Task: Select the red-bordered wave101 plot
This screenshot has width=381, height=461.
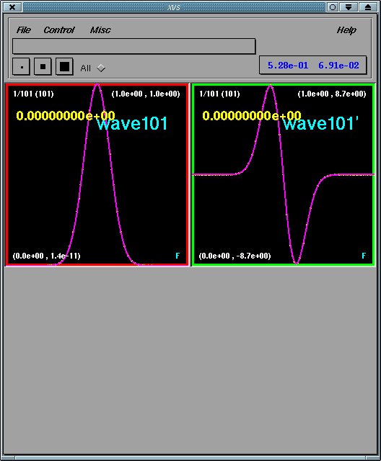Action: coord(97,174)
